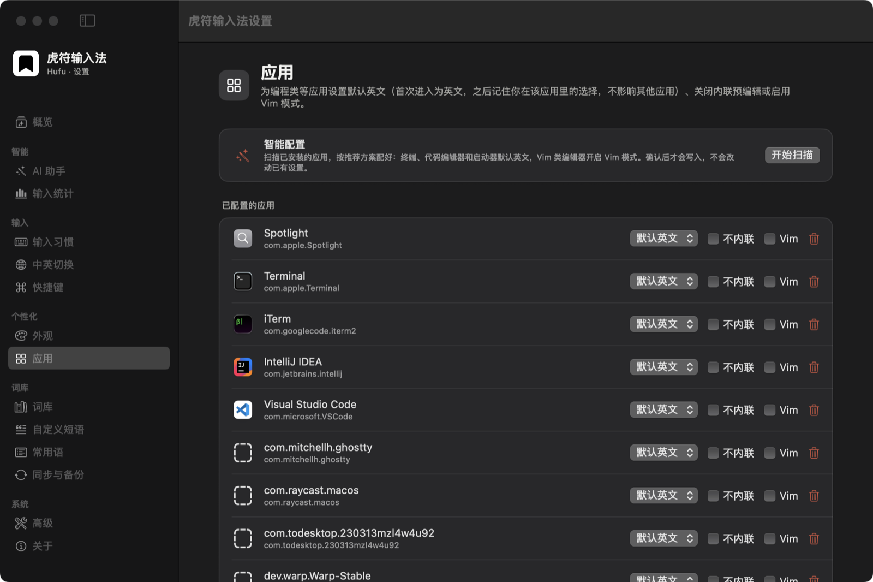Change IntelliJ IDEA's 默认英文 mode dropdown
Screen dimensions: 873x582
click(664, 367)
